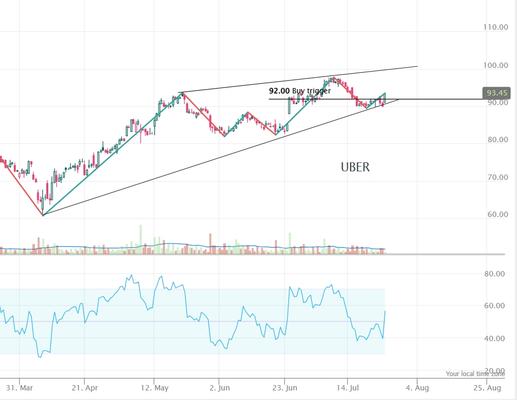Screen dimensions: 517x400
Task: Click the 70.00 price axis label
Action: pos(498,177)
